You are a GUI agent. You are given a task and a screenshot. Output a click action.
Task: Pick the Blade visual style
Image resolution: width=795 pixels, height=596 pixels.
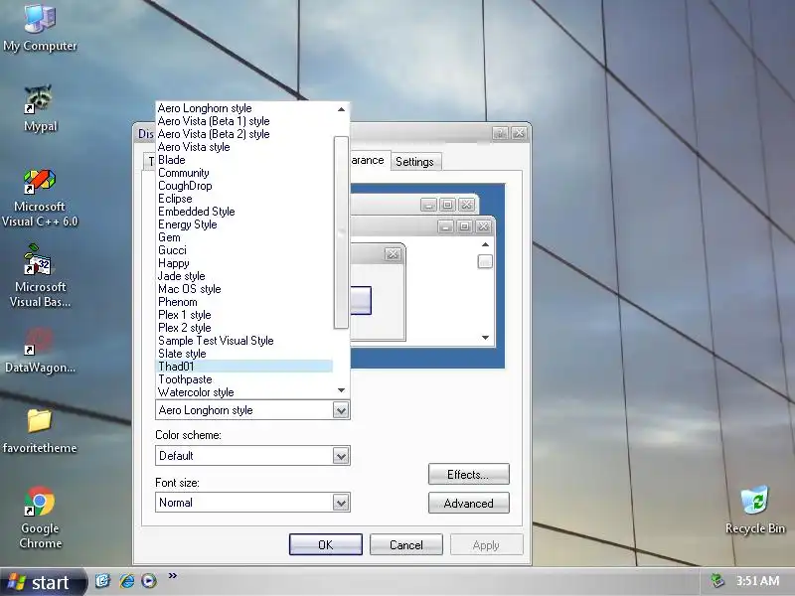[243, 160]
